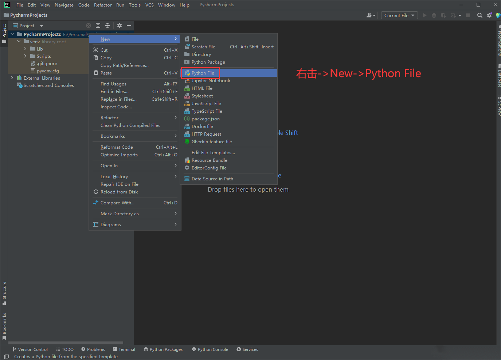This screenshot has height=360, width=501.
Task: Choose Find in Files in context menu
Action: pos(134,92)
